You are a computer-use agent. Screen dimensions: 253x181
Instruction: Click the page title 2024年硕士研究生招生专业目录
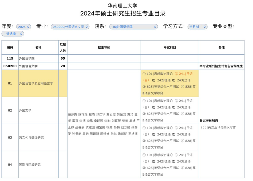click(123, 13)
